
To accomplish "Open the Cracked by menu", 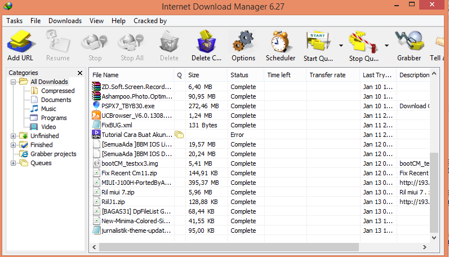I will (150, 21).
